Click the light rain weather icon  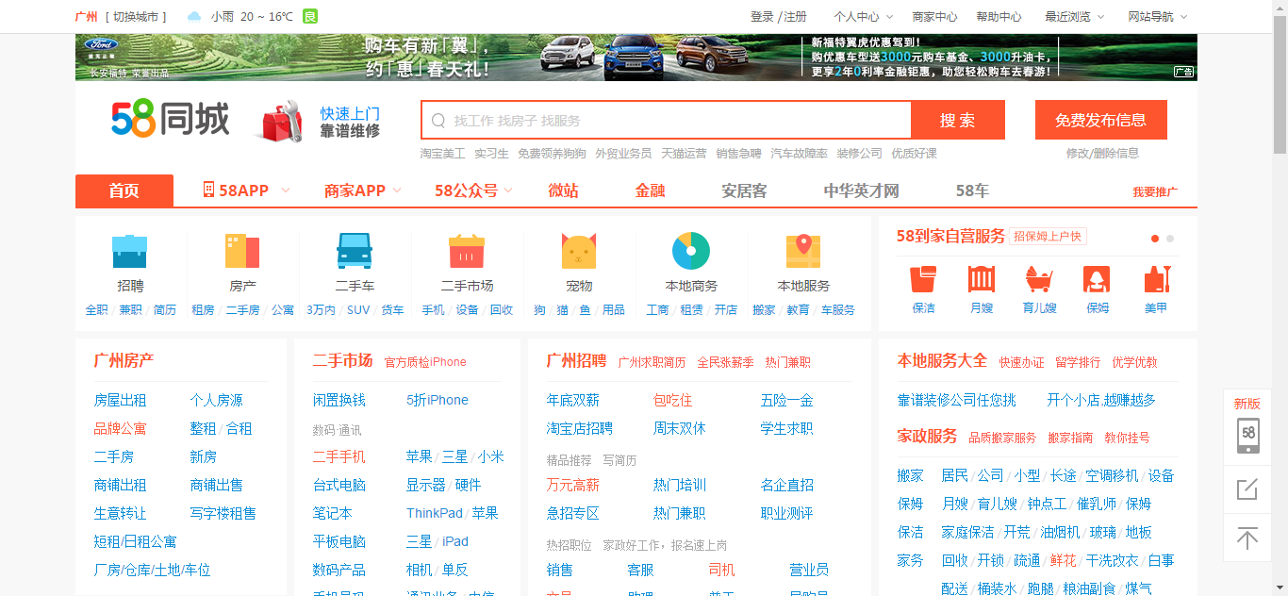coord(194,16)
